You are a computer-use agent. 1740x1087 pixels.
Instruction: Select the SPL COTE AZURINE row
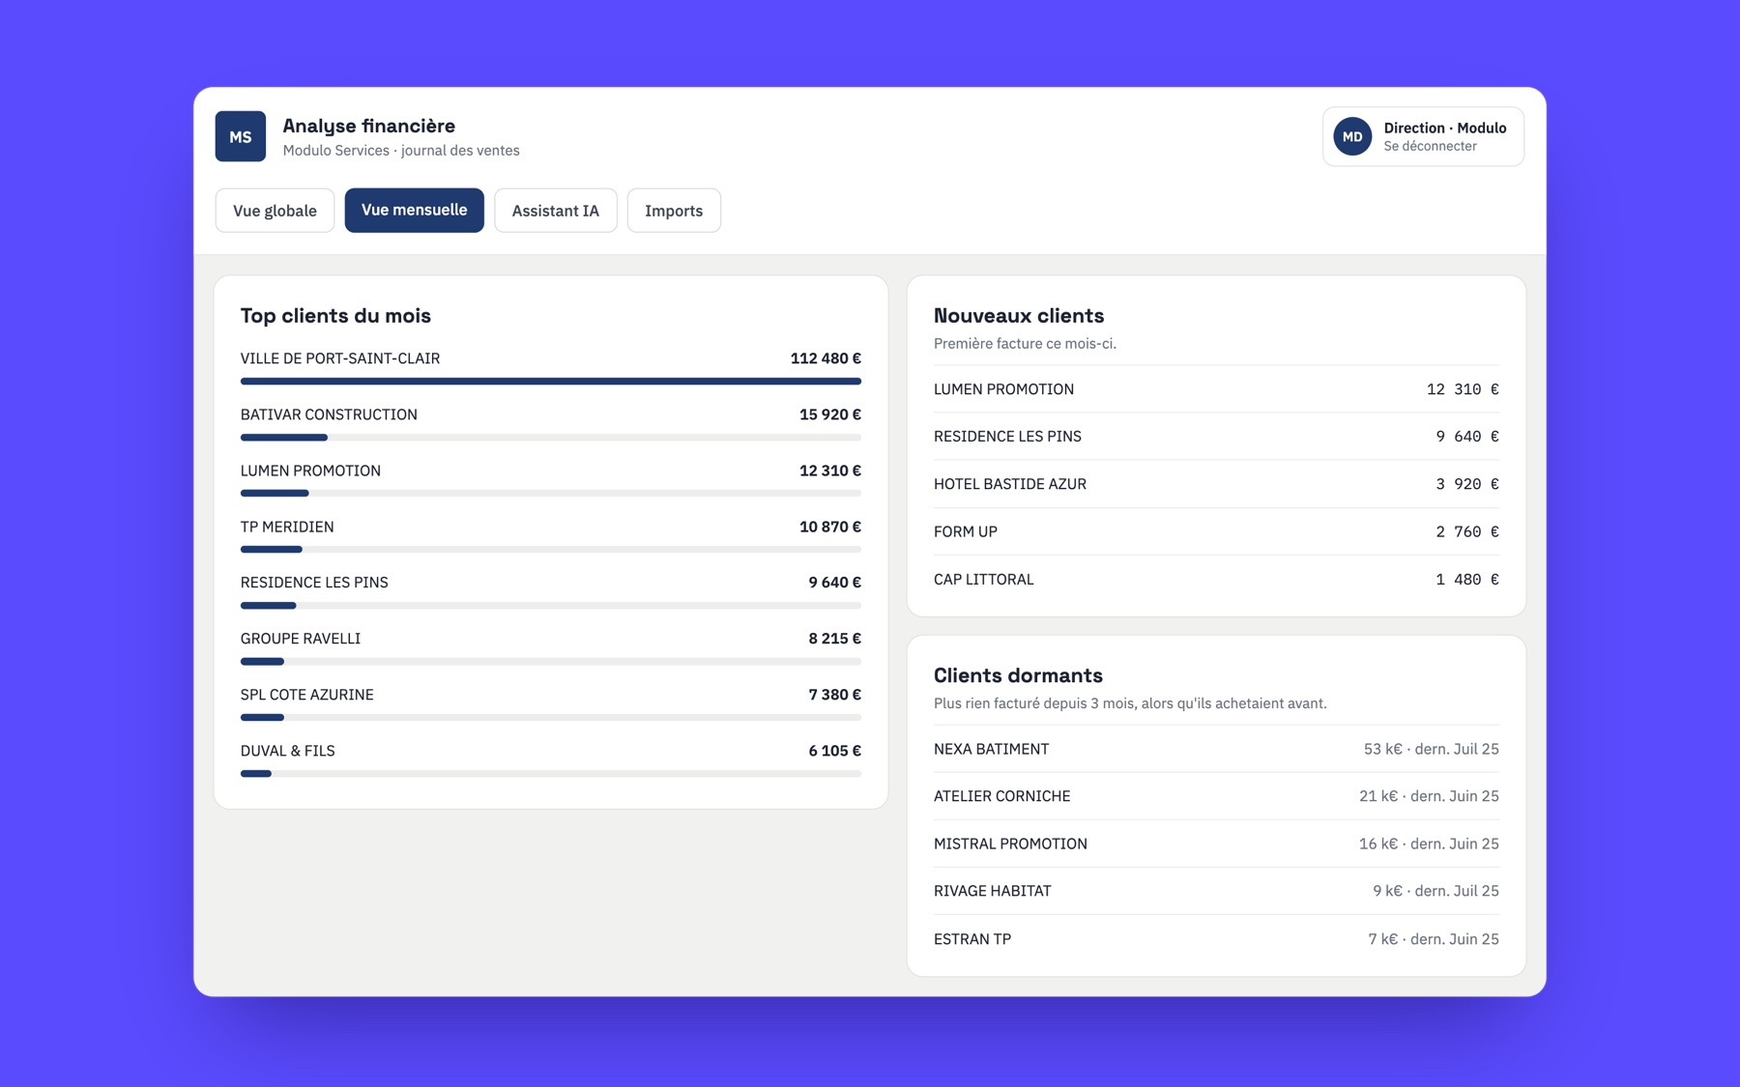(551, 703)
